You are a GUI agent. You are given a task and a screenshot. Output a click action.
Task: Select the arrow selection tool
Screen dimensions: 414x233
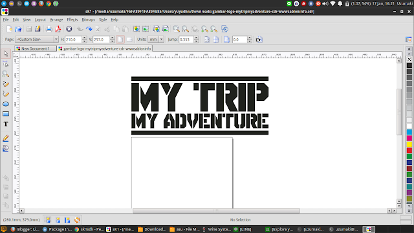[x=6, y=54]
